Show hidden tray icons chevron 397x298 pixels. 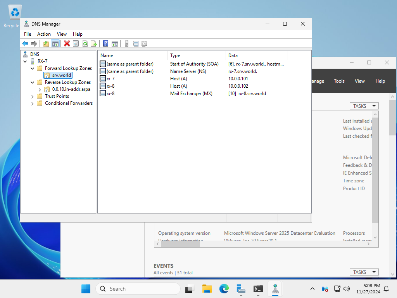312,289
